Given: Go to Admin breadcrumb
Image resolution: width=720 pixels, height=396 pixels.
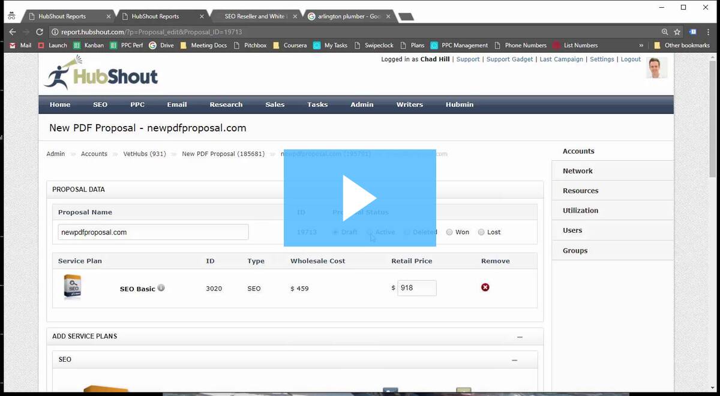Looking at the screenshot, I should (56, 154).
